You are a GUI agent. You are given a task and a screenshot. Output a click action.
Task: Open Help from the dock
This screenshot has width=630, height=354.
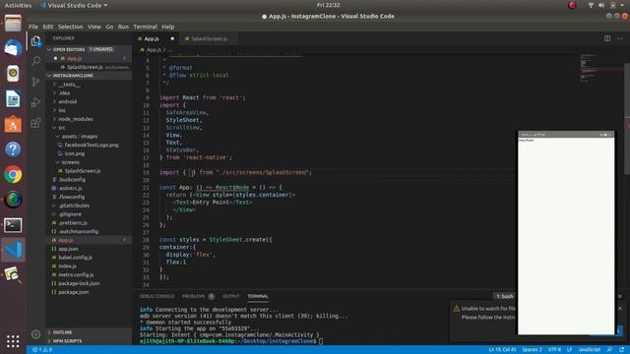13,149
